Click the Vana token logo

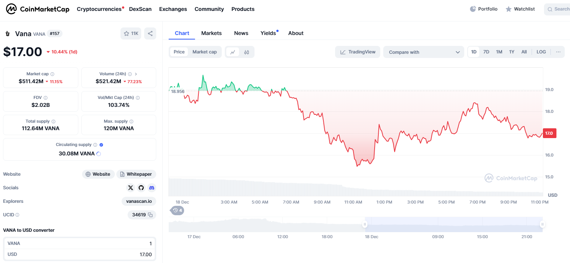(x=8, y=33)
